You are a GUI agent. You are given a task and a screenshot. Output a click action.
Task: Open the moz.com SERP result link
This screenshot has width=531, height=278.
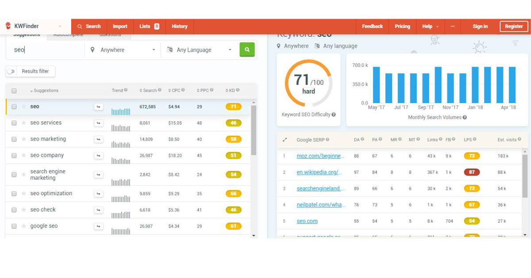click(320, 156)
